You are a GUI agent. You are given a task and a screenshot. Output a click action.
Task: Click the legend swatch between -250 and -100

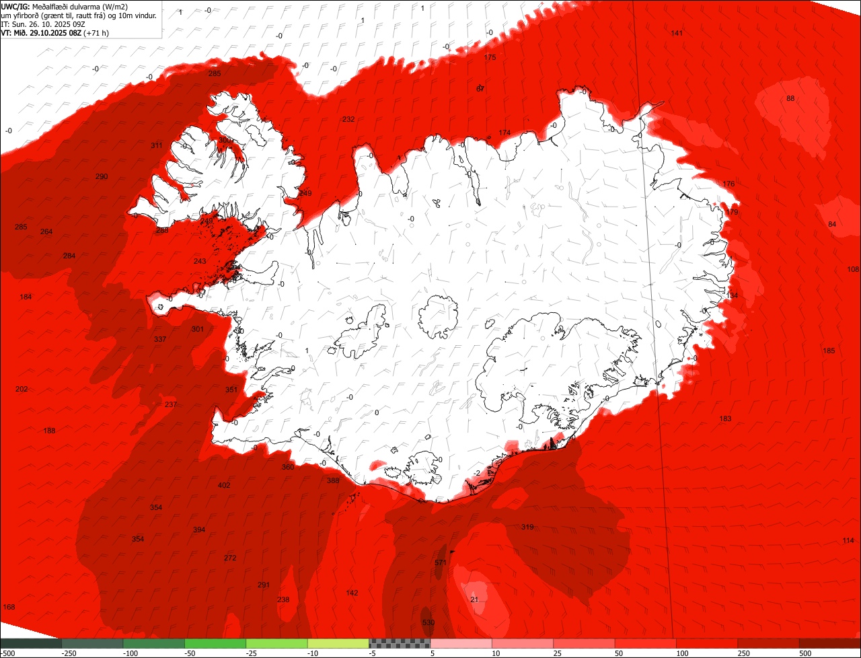pyautogui.click(x=92, y=643)
